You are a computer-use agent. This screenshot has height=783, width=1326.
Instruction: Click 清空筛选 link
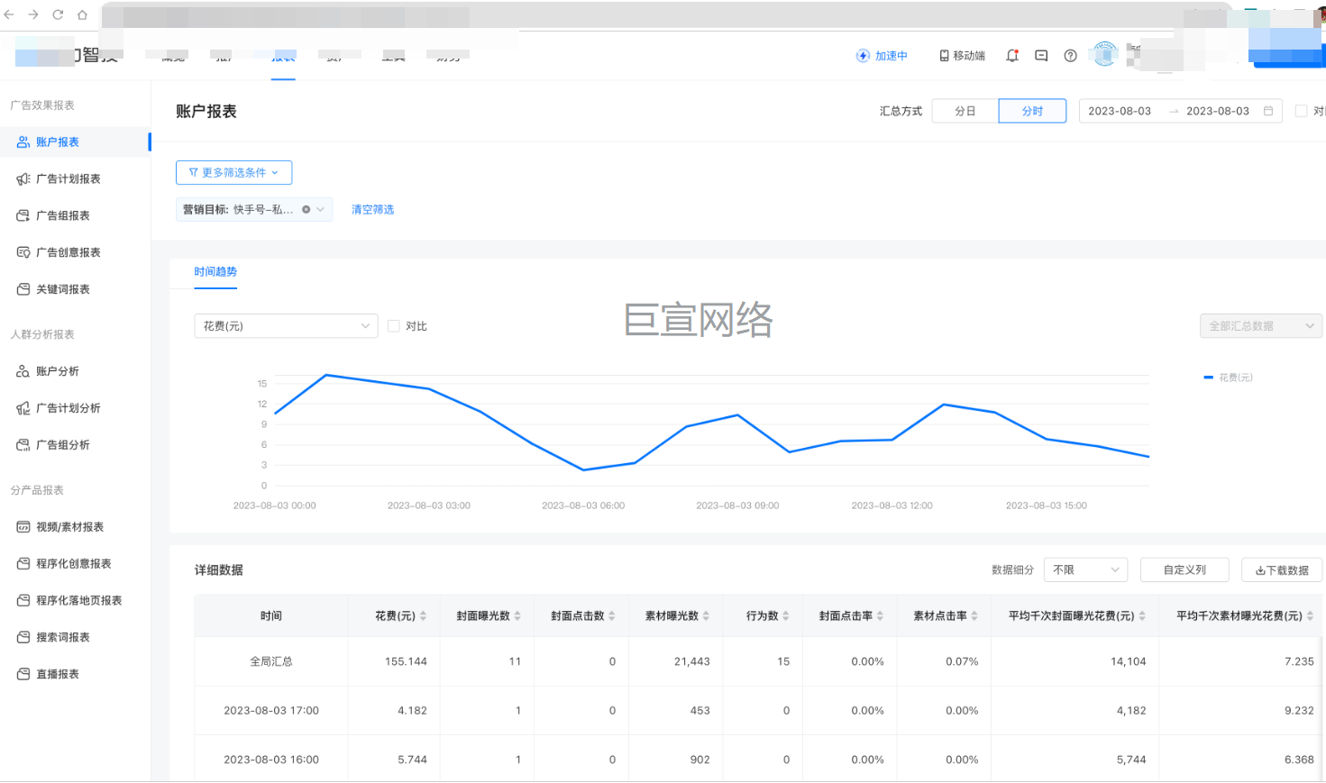tap(372, 210)
